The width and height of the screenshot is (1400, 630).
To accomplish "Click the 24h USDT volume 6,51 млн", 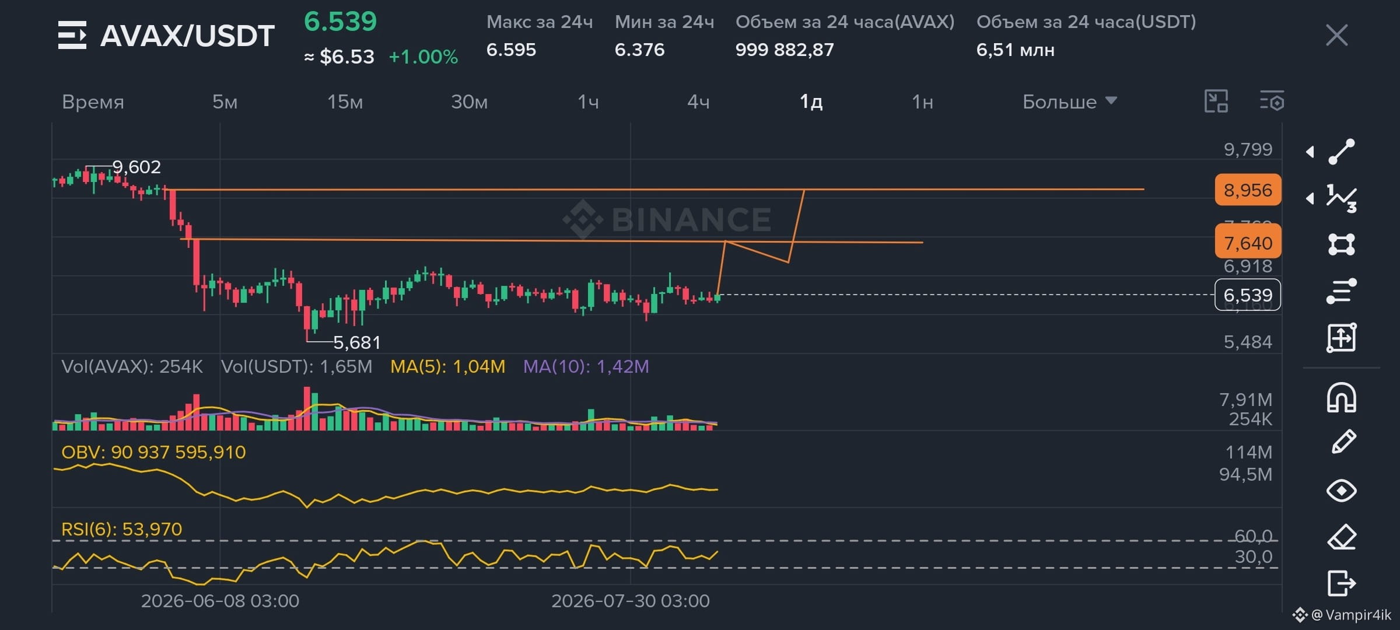I will coord(1015,50).
